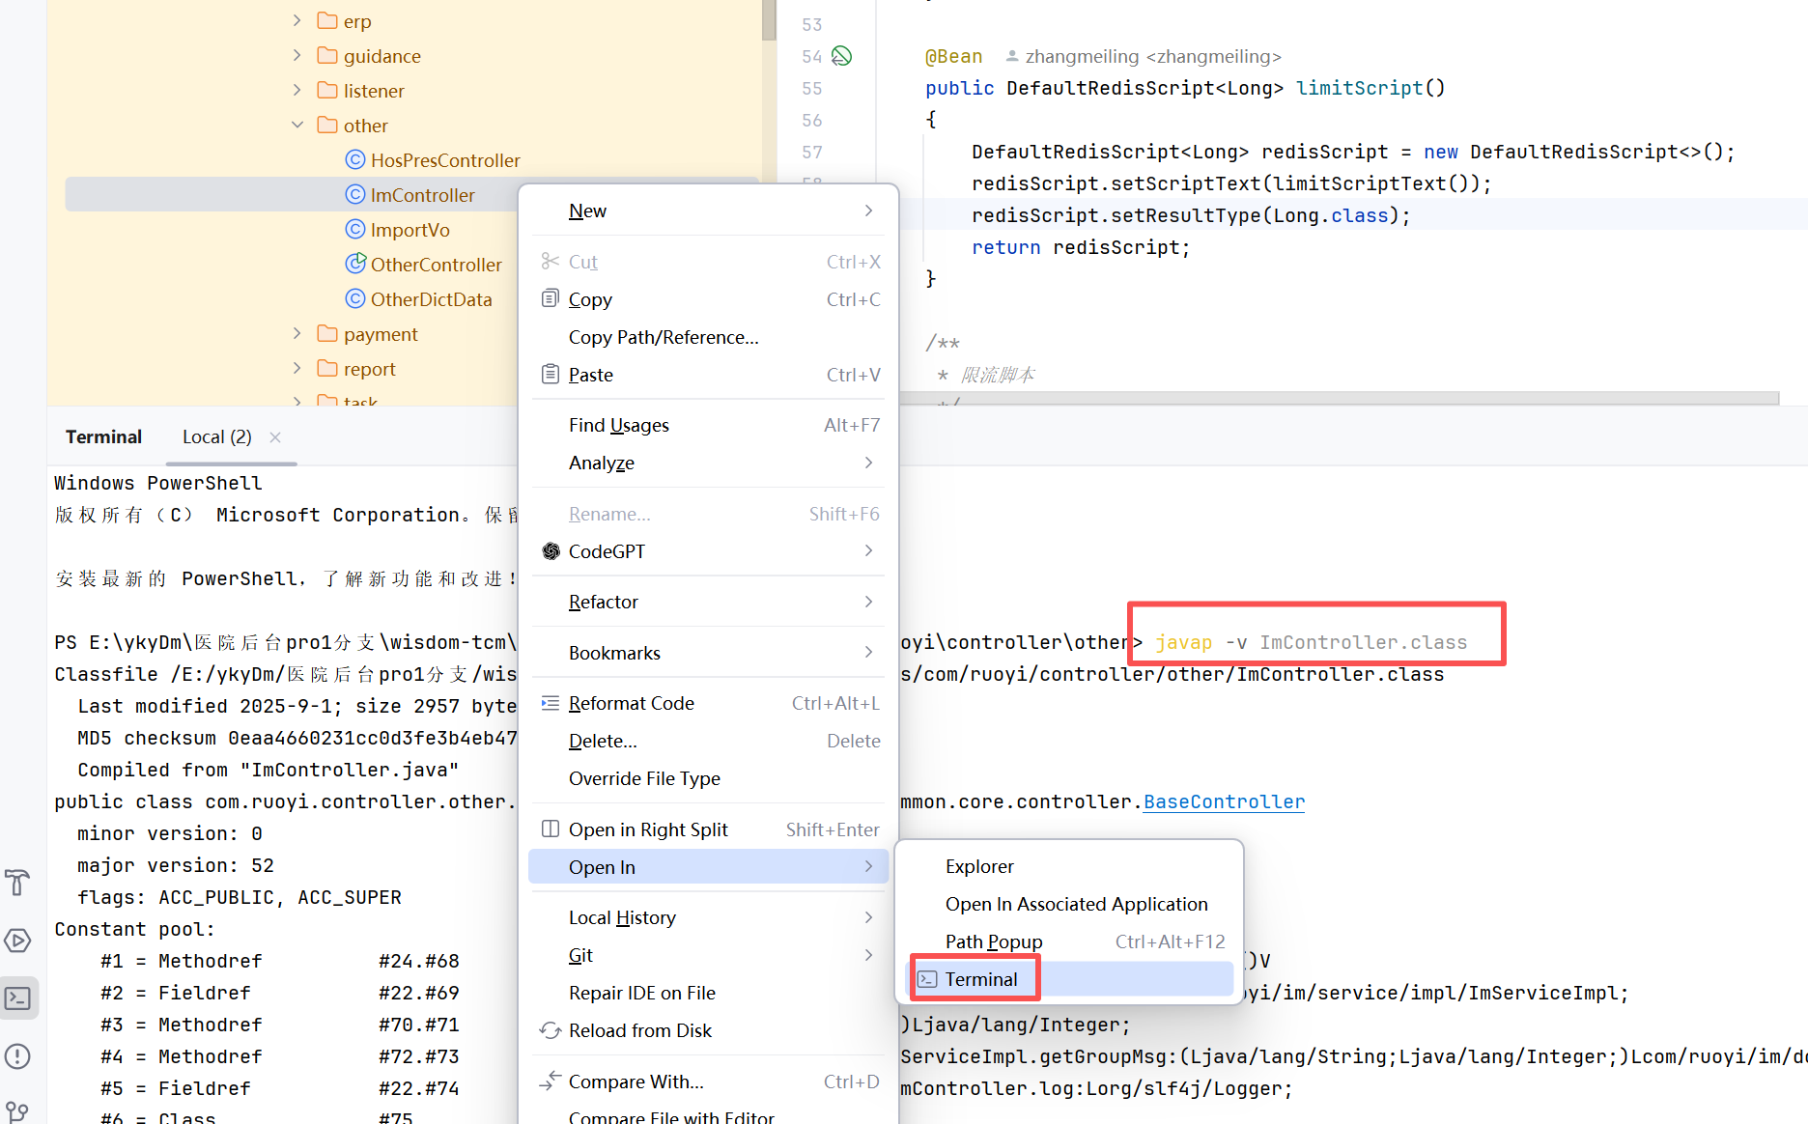Click the Terminal tool window sidebar icon
The height and width of the screenshot is (1124, 1808).
[x=17, y=998]
